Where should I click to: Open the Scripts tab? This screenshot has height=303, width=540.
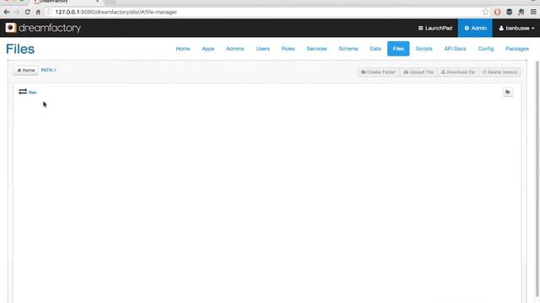point(424,49)
